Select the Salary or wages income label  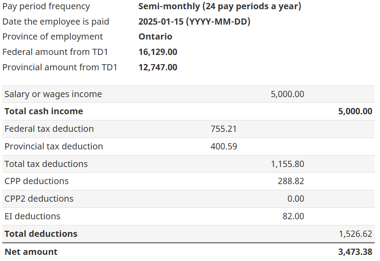tap(53, 94)
